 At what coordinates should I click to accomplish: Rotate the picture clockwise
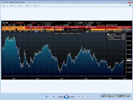[83, 97]
